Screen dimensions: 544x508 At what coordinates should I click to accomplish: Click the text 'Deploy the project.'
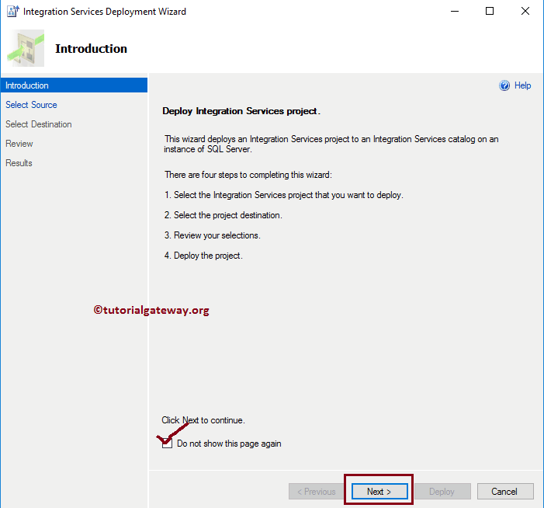point(208,256)
